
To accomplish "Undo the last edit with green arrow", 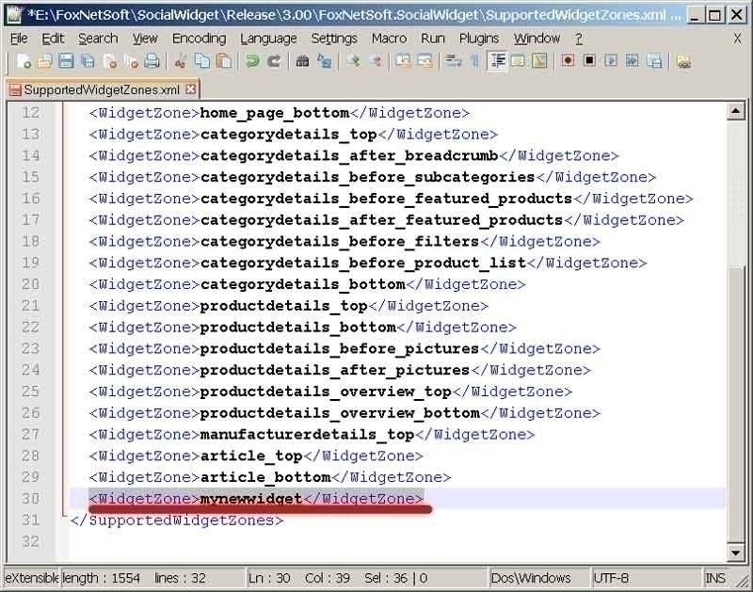I will click(252, 61).
